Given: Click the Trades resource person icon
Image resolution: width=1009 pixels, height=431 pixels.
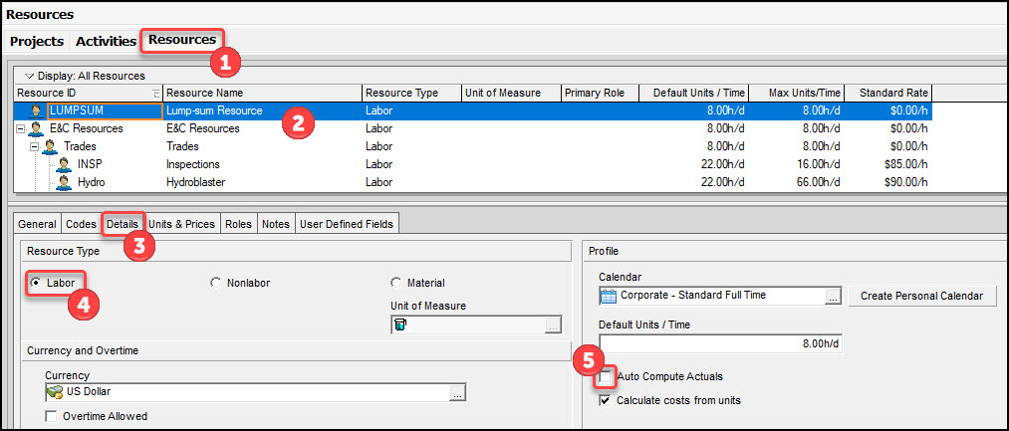Looking at the screenshot, I should point(50,146).
